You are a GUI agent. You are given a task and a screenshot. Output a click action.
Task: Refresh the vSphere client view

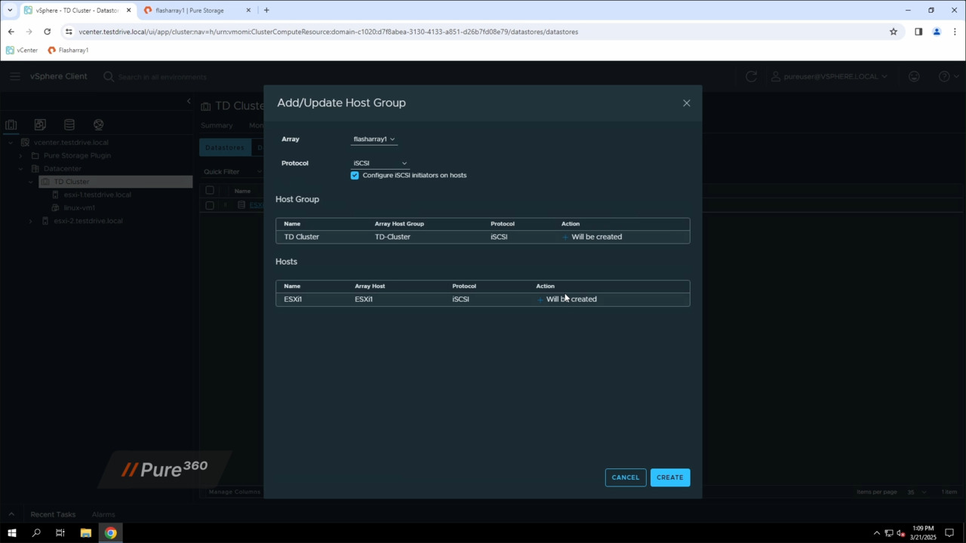click(751, 76)
